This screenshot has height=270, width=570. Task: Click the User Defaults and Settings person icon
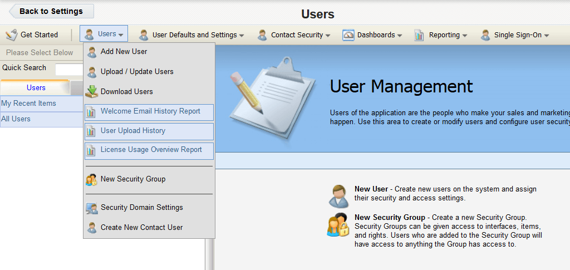tap(144, 35)
